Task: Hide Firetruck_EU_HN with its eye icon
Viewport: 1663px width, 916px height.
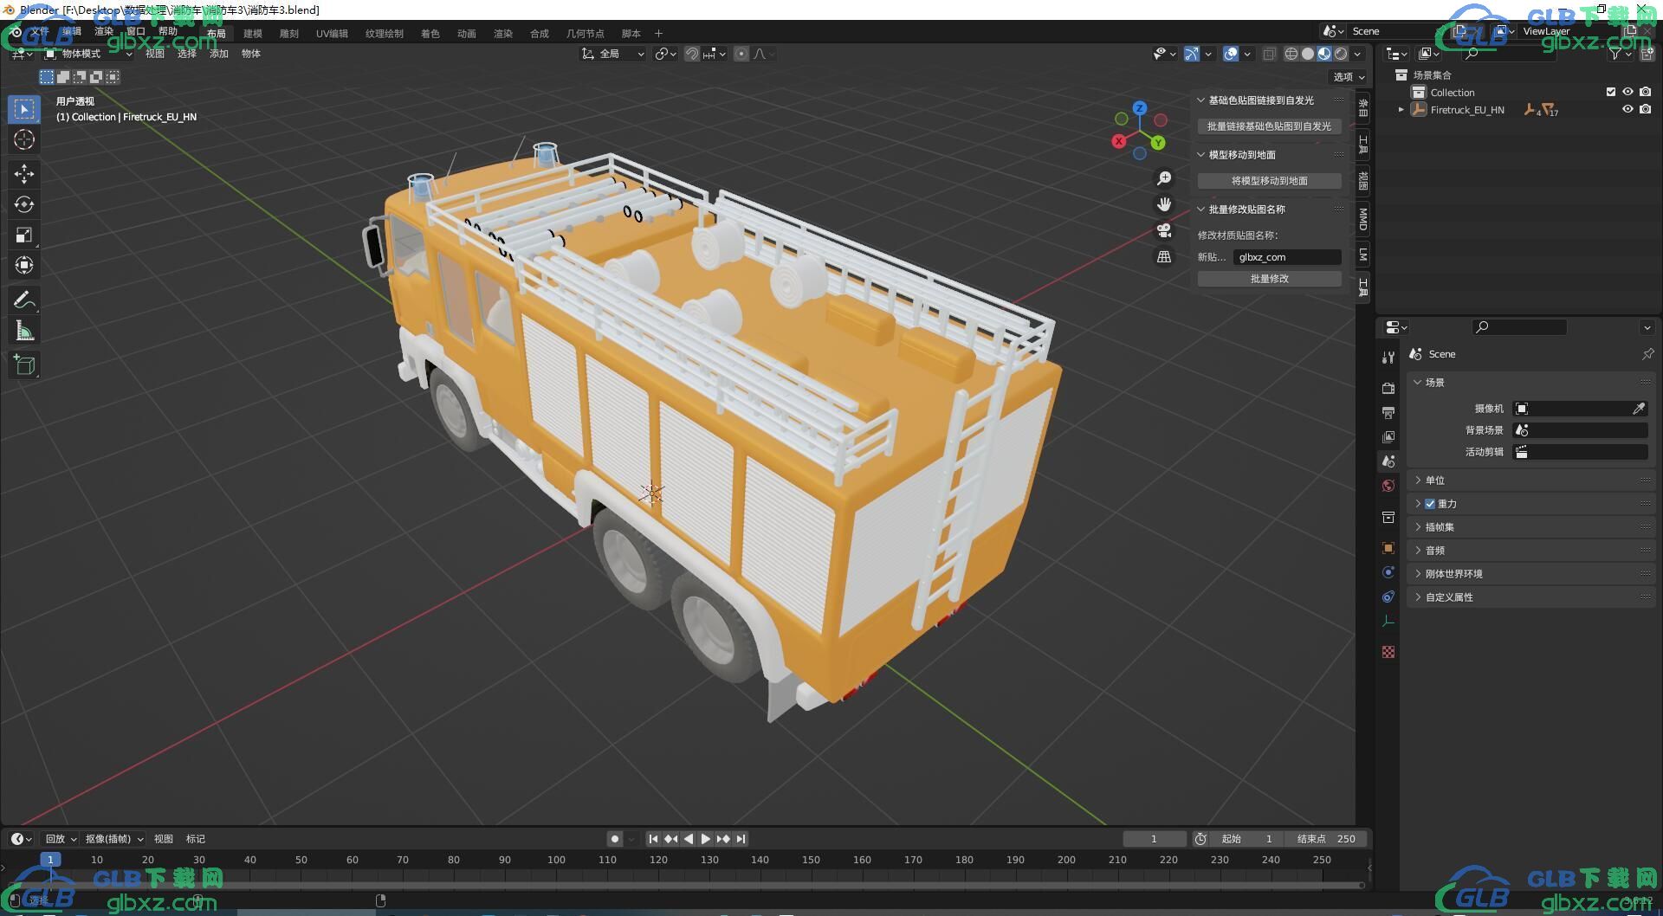Action: [1627, 109]
